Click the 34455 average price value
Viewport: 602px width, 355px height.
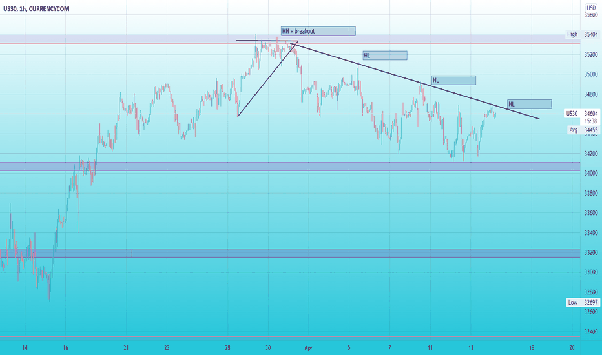(591, 130)
